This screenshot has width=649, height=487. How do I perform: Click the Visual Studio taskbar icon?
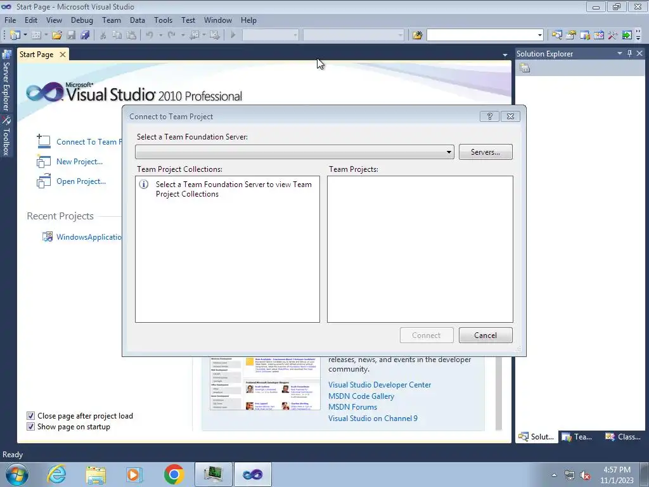[252, 474]
